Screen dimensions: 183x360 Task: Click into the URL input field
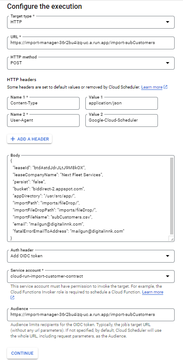pyautogui.click(x=91, y=43)
